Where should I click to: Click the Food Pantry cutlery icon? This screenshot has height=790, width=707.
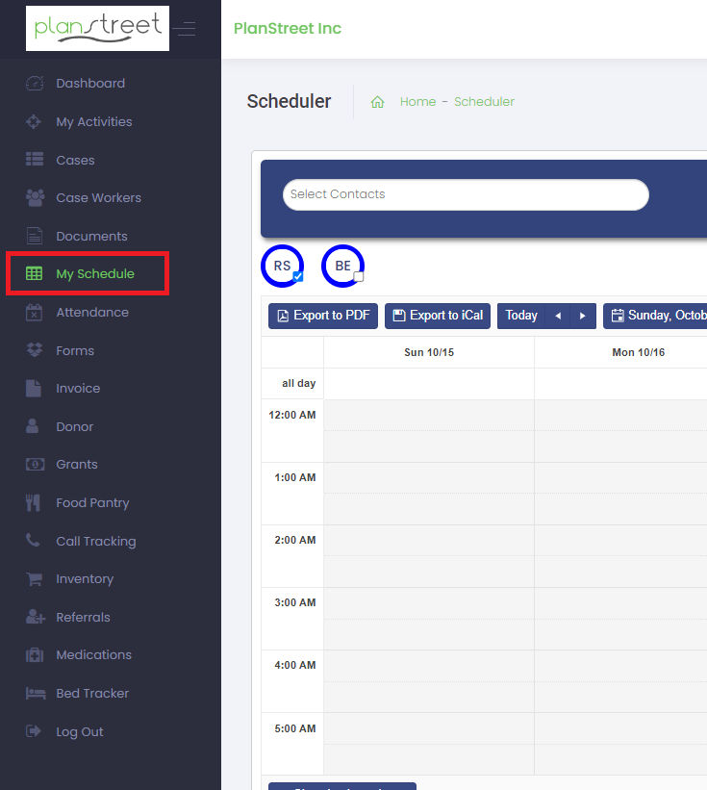[x=33, y=502]
